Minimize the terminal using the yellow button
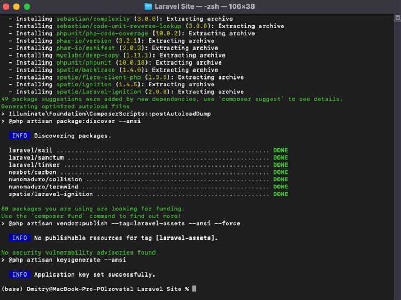Viewport: 401px width, 300px height. coord(16,6)
